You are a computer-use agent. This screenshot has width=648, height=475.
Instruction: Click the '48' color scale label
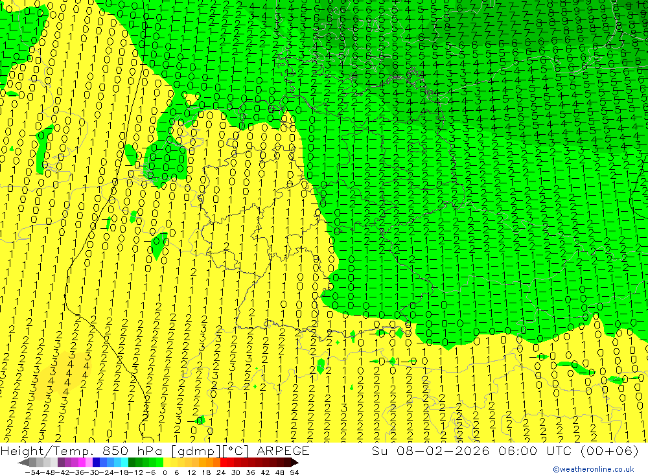pyautogui.click(x=280, y=472)
